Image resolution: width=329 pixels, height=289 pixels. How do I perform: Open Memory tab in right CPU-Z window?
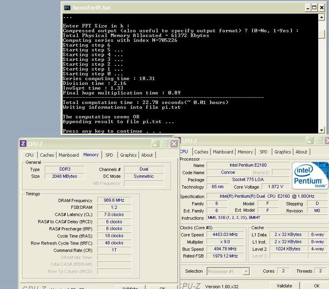(x=245, y=152)
